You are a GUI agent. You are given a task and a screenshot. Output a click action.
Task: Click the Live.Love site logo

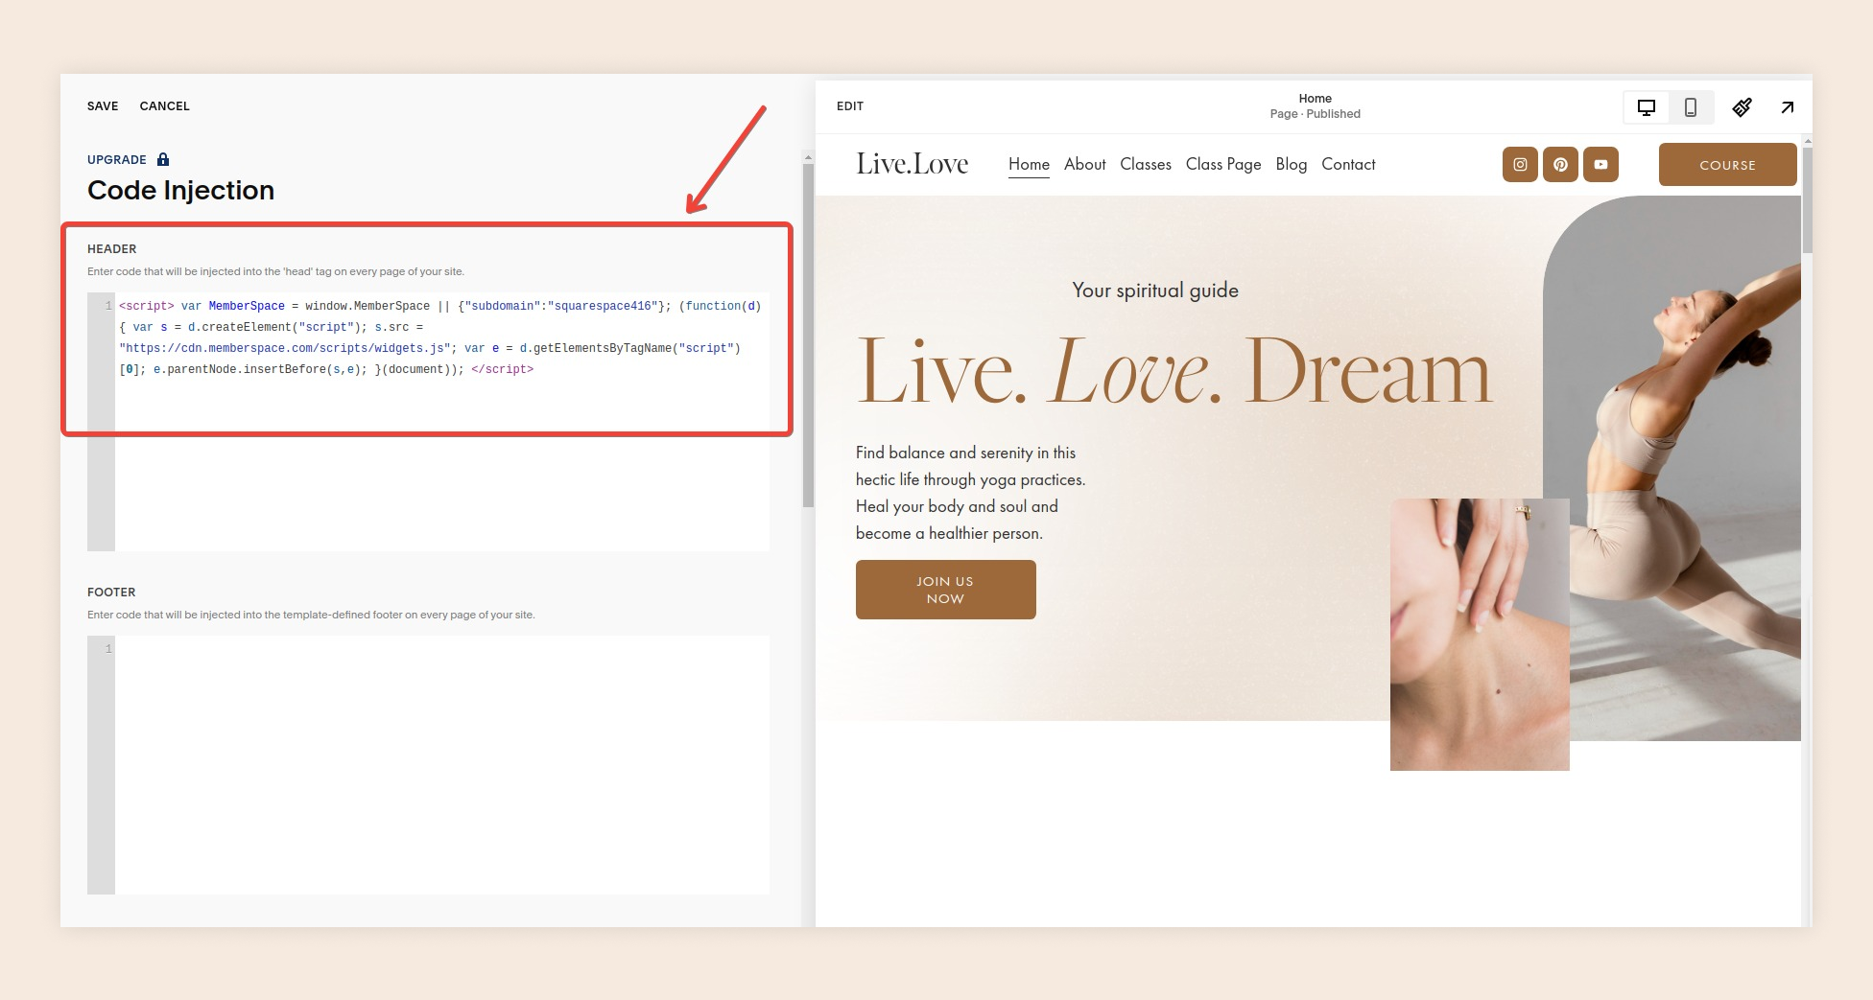click(912, 164)
